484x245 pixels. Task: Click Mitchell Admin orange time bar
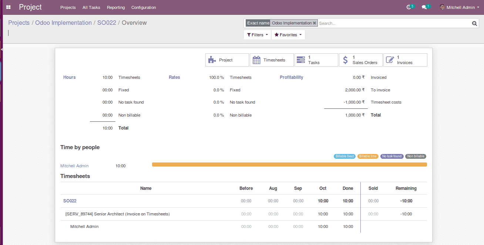[x=289, y=164]
